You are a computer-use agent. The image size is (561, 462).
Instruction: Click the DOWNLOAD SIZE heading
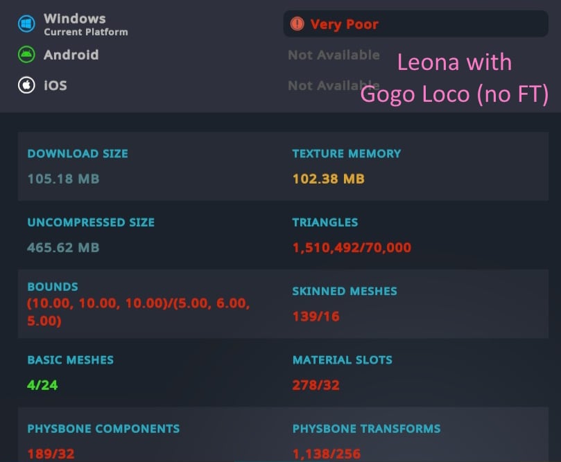tap(78, 154)
